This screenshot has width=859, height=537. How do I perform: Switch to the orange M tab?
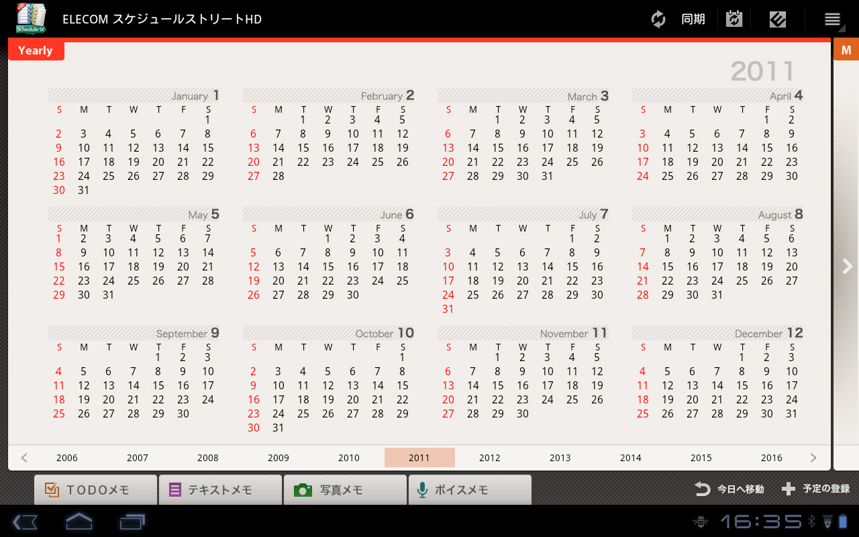tap(846, 50)
